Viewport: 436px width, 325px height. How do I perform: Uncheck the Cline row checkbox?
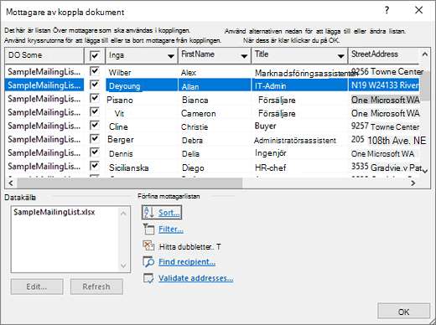(x=95, y=125)
